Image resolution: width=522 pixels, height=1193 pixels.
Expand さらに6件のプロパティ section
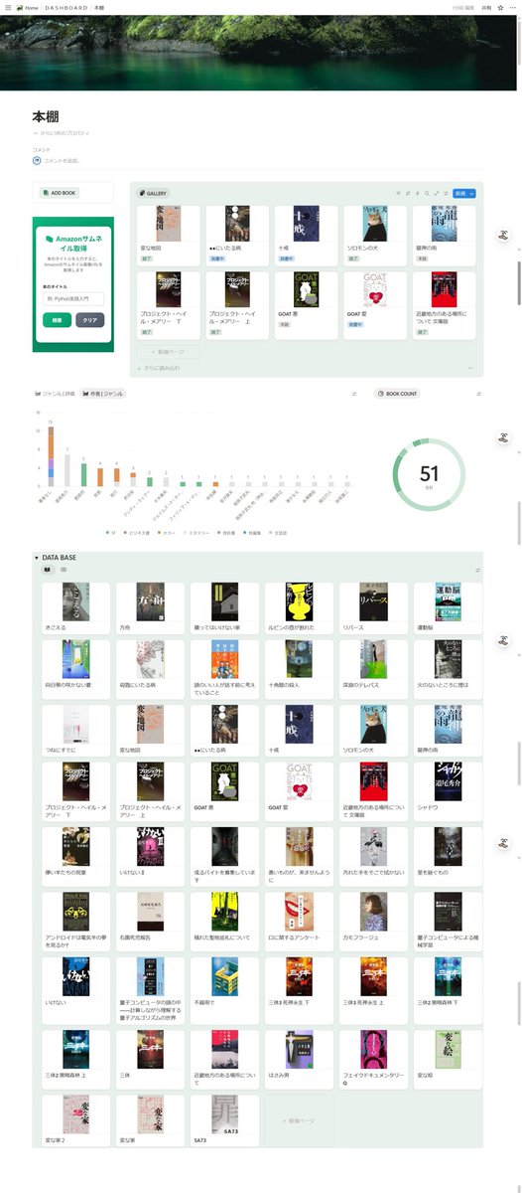point(62,132)
